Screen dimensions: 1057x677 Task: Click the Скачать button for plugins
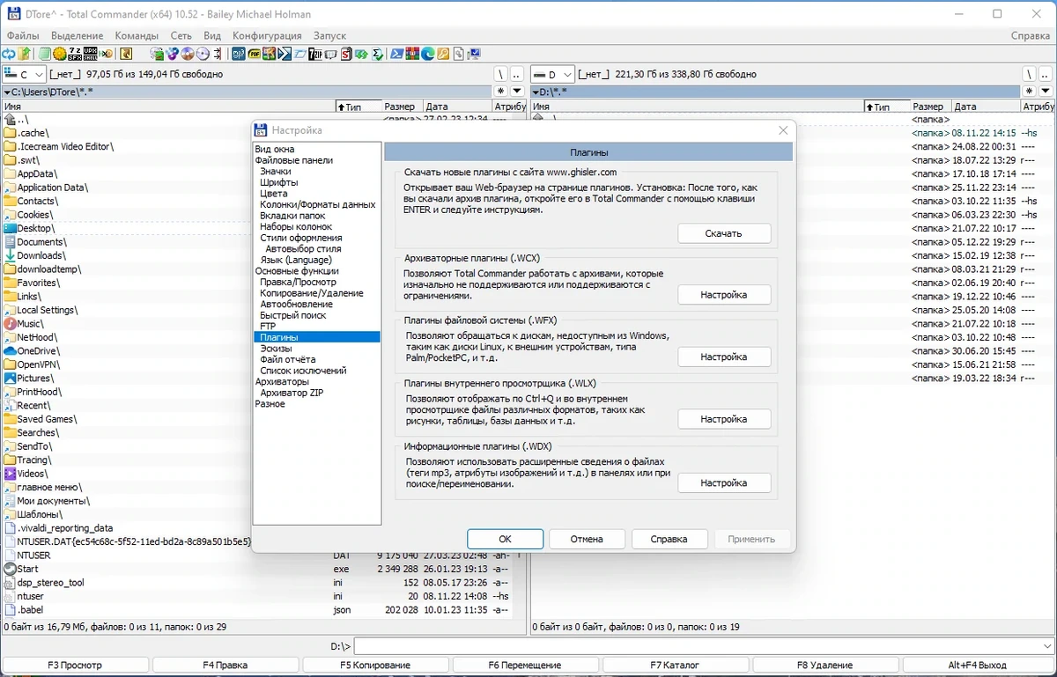[724, 233]
